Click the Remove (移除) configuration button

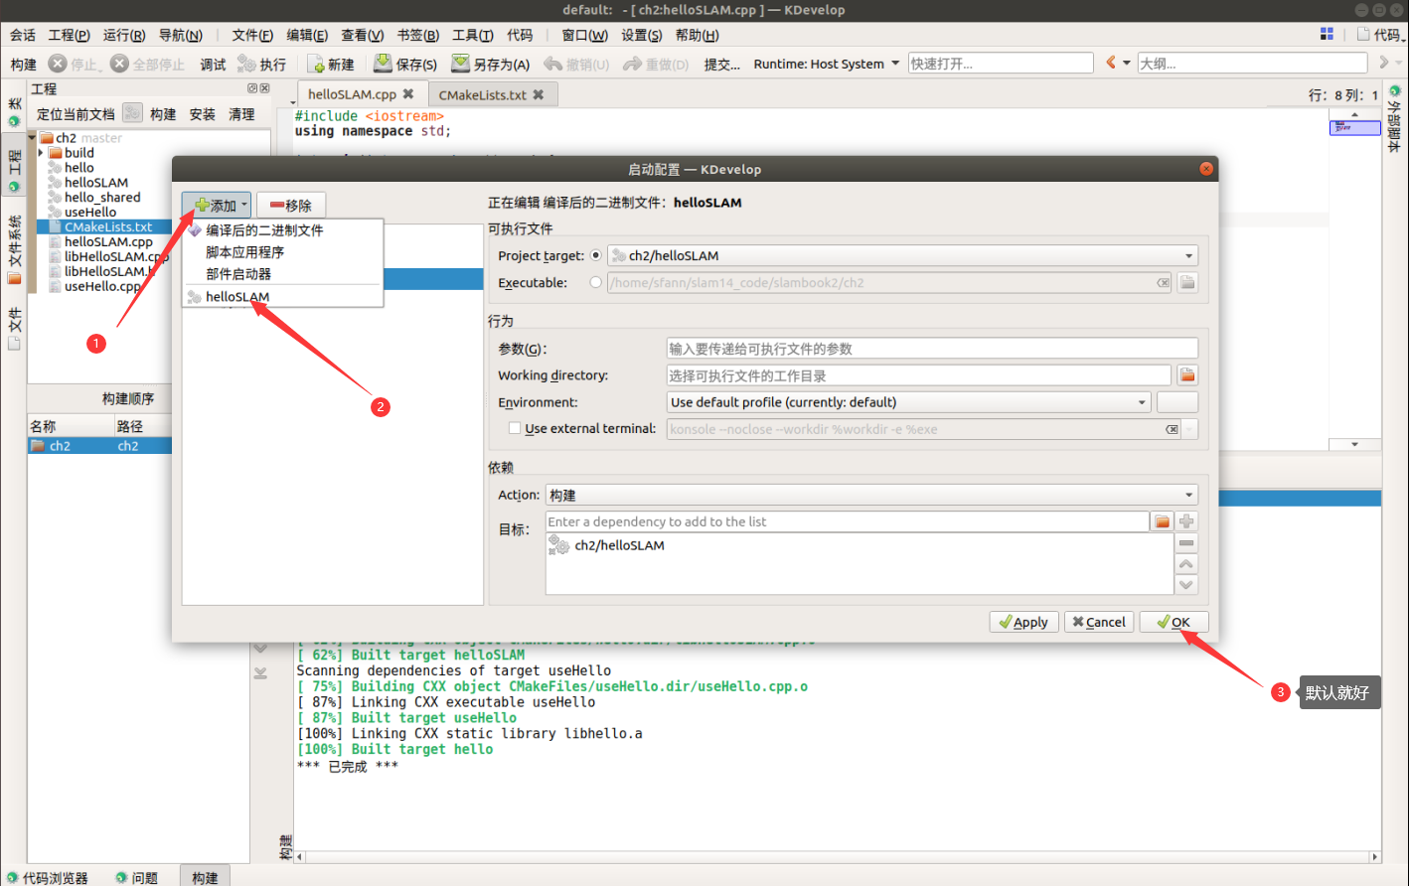(x=291, y=206)
